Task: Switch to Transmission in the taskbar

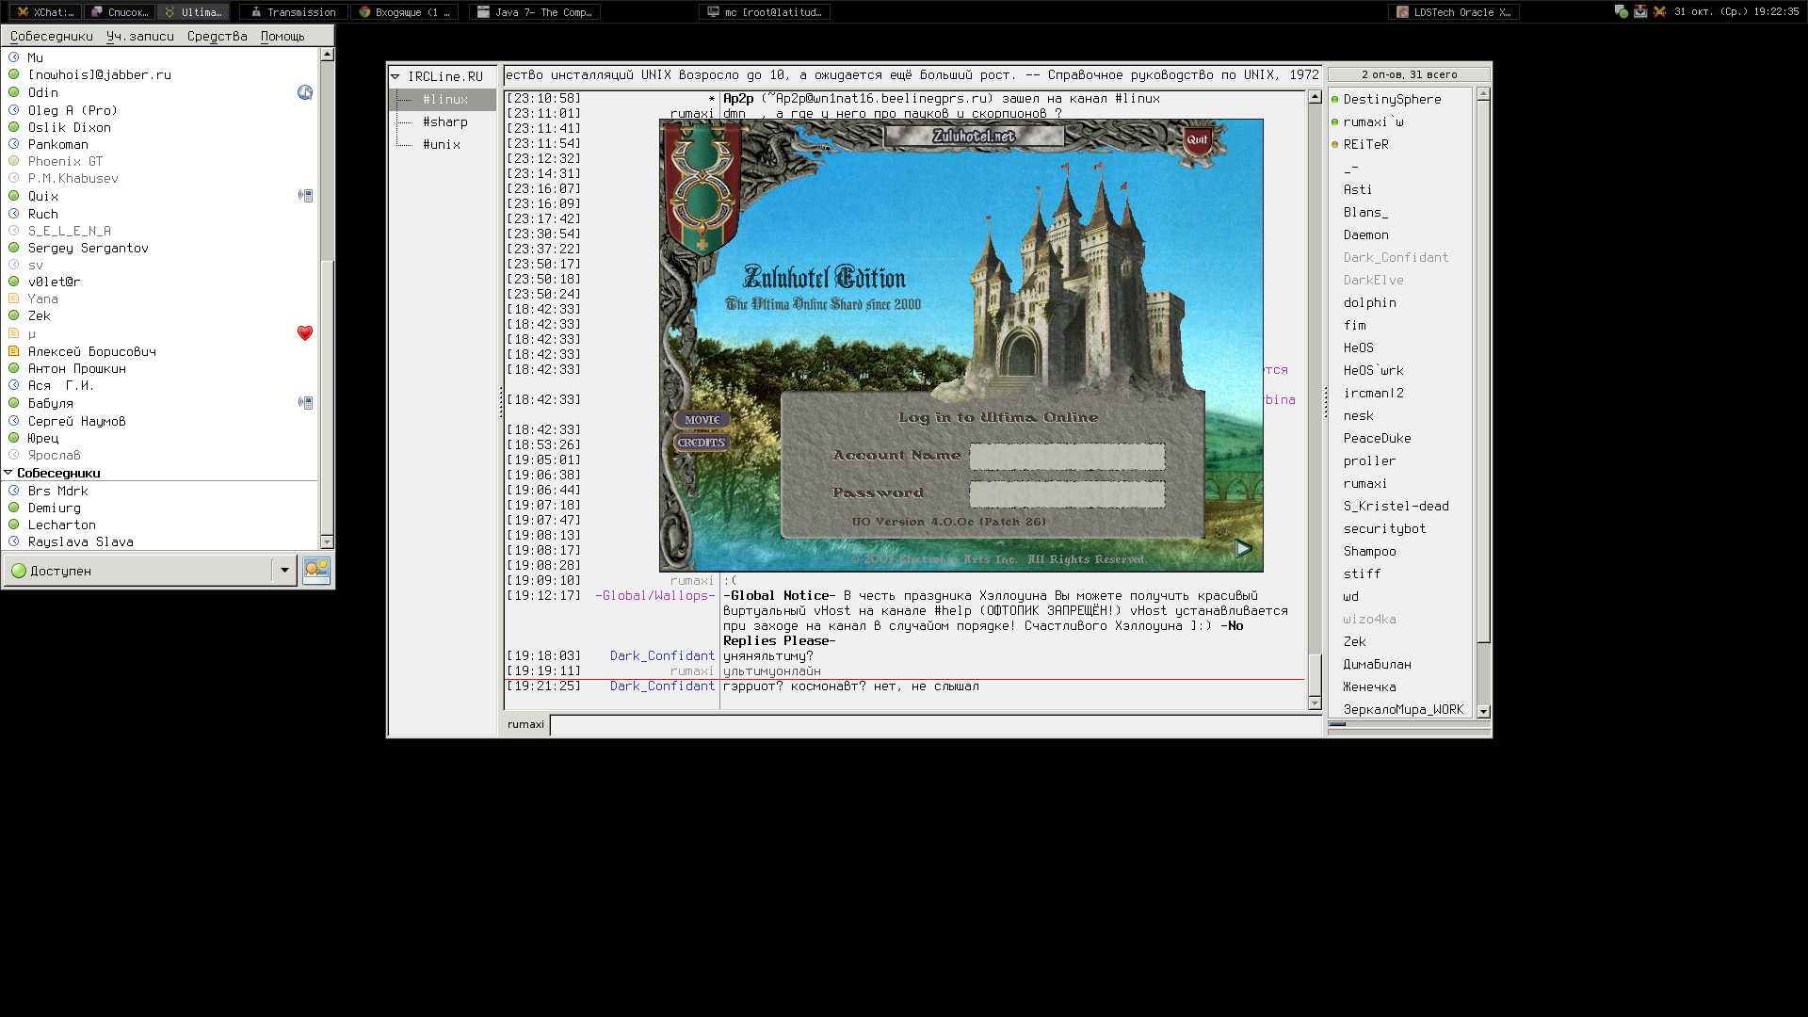Action: click(293, 11)
